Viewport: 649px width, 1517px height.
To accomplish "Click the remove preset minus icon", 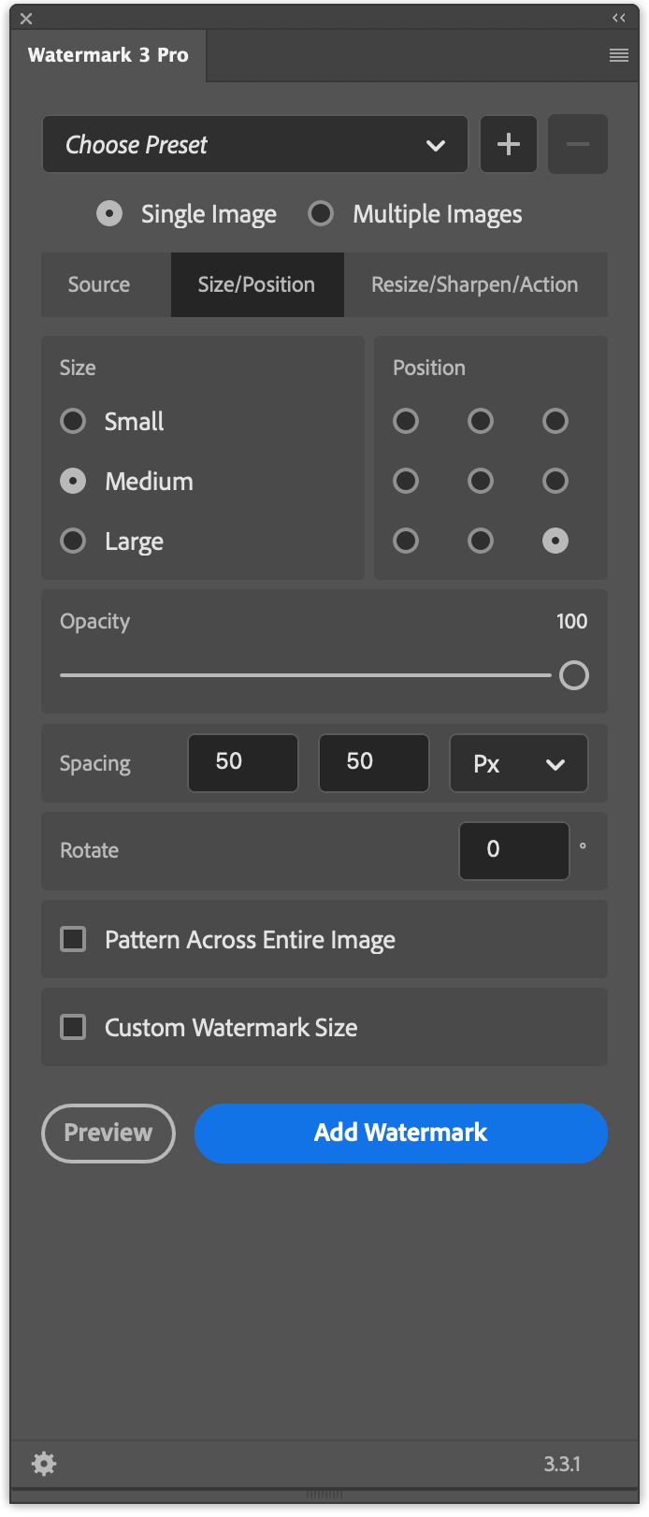I will click(577, 144).
